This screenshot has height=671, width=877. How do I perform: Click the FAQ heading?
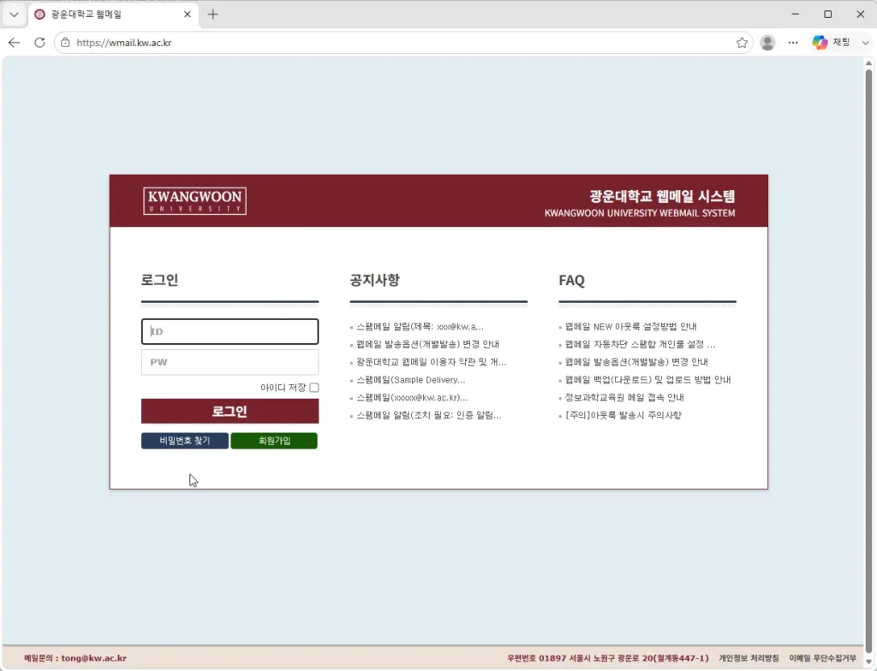click(571, 280)
